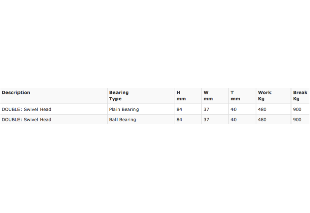Viewport: 310px width, 213px height.
Task: Select the Plain Bearing cell
Action: coord(124,110)
